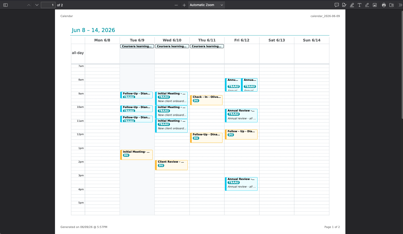The image size is (403, 234).
Task: Click the Generated on 06/09/26 footer text
Action: click(x=84, y=227)
